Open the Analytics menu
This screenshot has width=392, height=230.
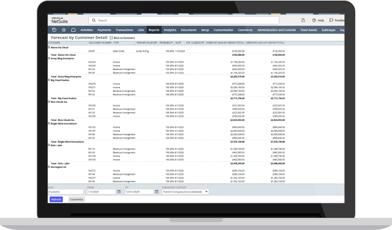170,30
